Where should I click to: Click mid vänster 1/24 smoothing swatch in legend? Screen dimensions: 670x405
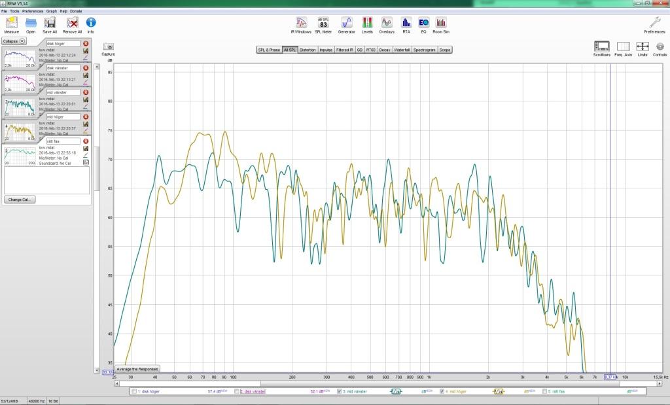click(x=396, y=391)
